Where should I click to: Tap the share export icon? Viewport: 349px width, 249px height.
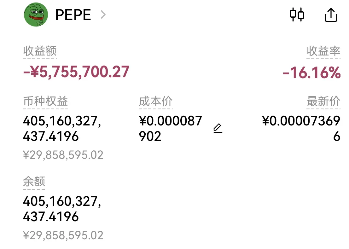click(x=331, y=15)
